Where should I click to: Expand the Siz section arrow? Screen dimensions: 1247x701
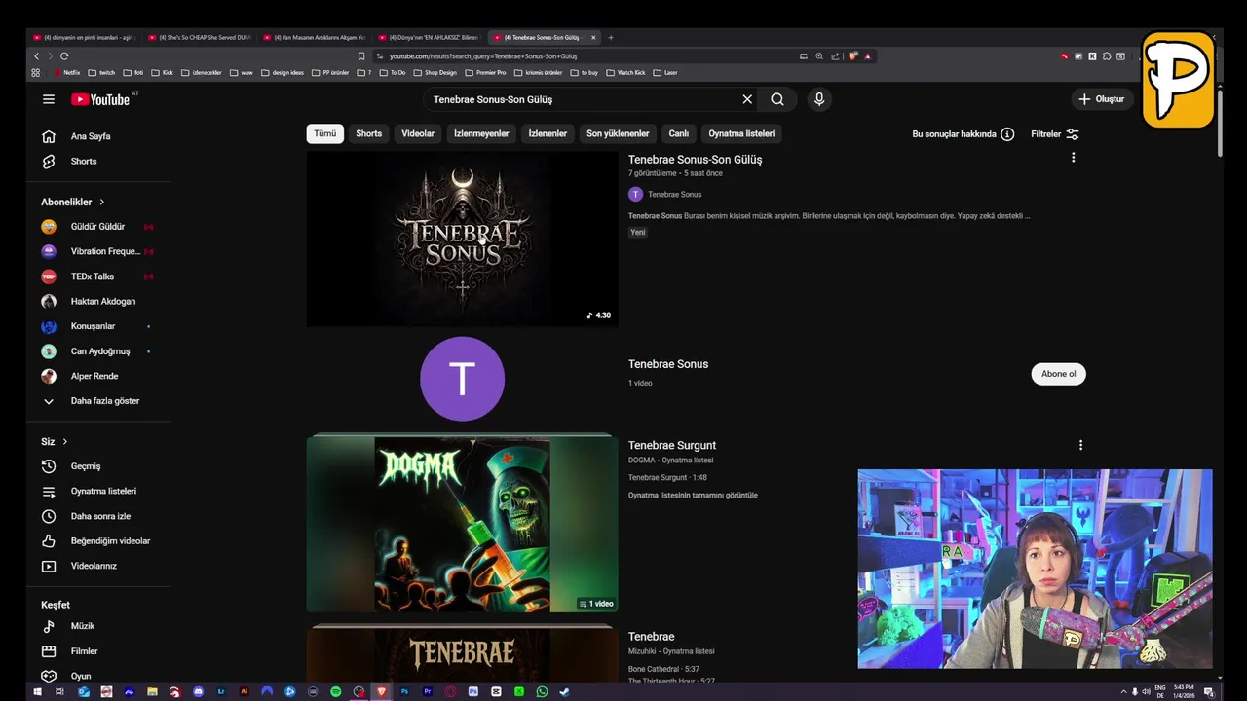64,441
